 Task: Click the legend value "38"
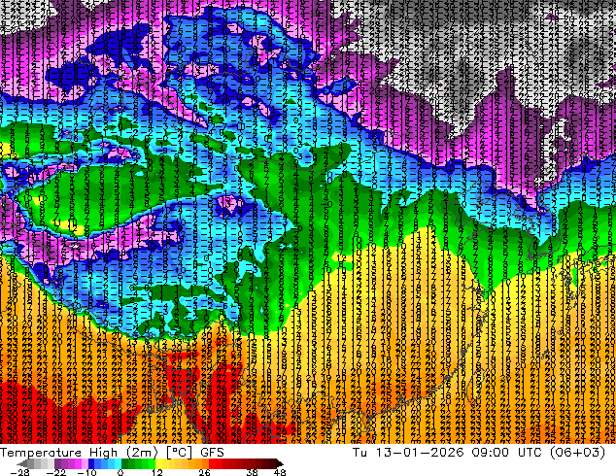252,472
